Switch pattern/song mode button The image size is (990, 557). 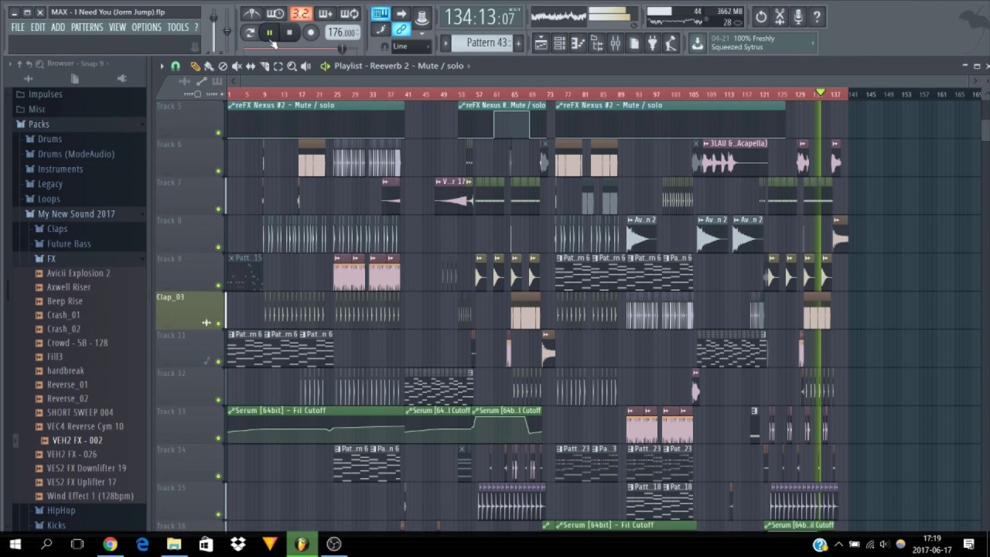tap(249, 32)
